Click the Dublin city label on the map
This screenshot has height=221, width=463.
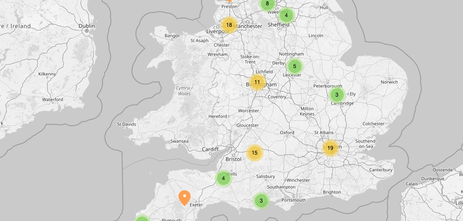(x=86, y=26)
